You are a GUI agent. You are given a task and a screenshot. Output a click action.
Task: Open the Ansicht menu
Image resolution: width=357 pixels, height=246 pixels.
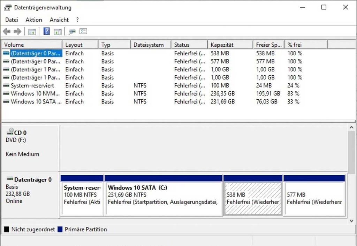pyautogui.click(x=59, y=20)
